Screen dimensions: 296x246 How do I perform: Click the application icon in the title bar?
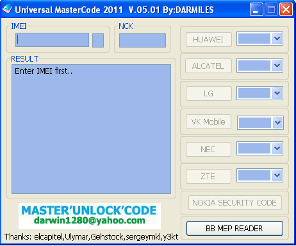7,9
